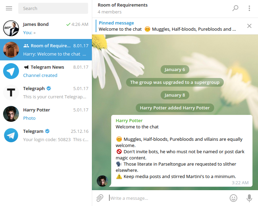Viewport: 258px width, 206px height.
Task: Click the green read checkmark on James Bond
Action: [x=68, y=24]
